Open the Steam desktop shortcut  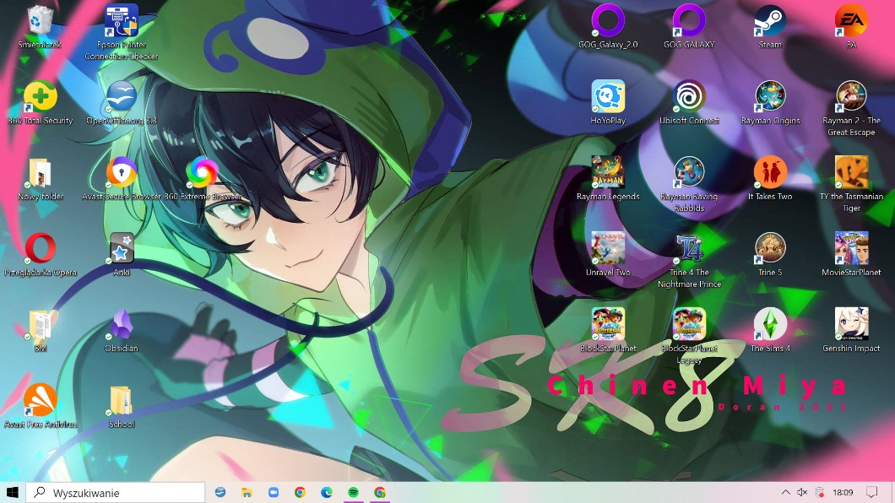(769, 21)
